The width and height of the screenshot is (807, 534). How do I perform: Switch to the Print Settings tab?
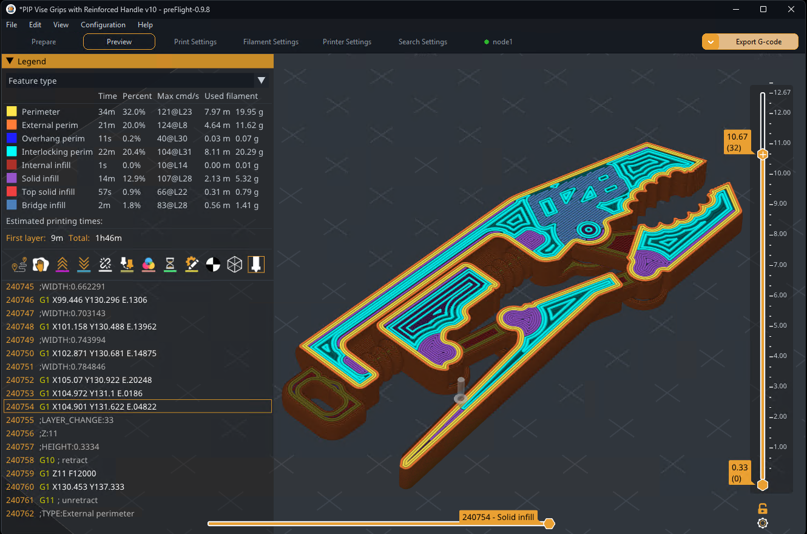(195, 42)
